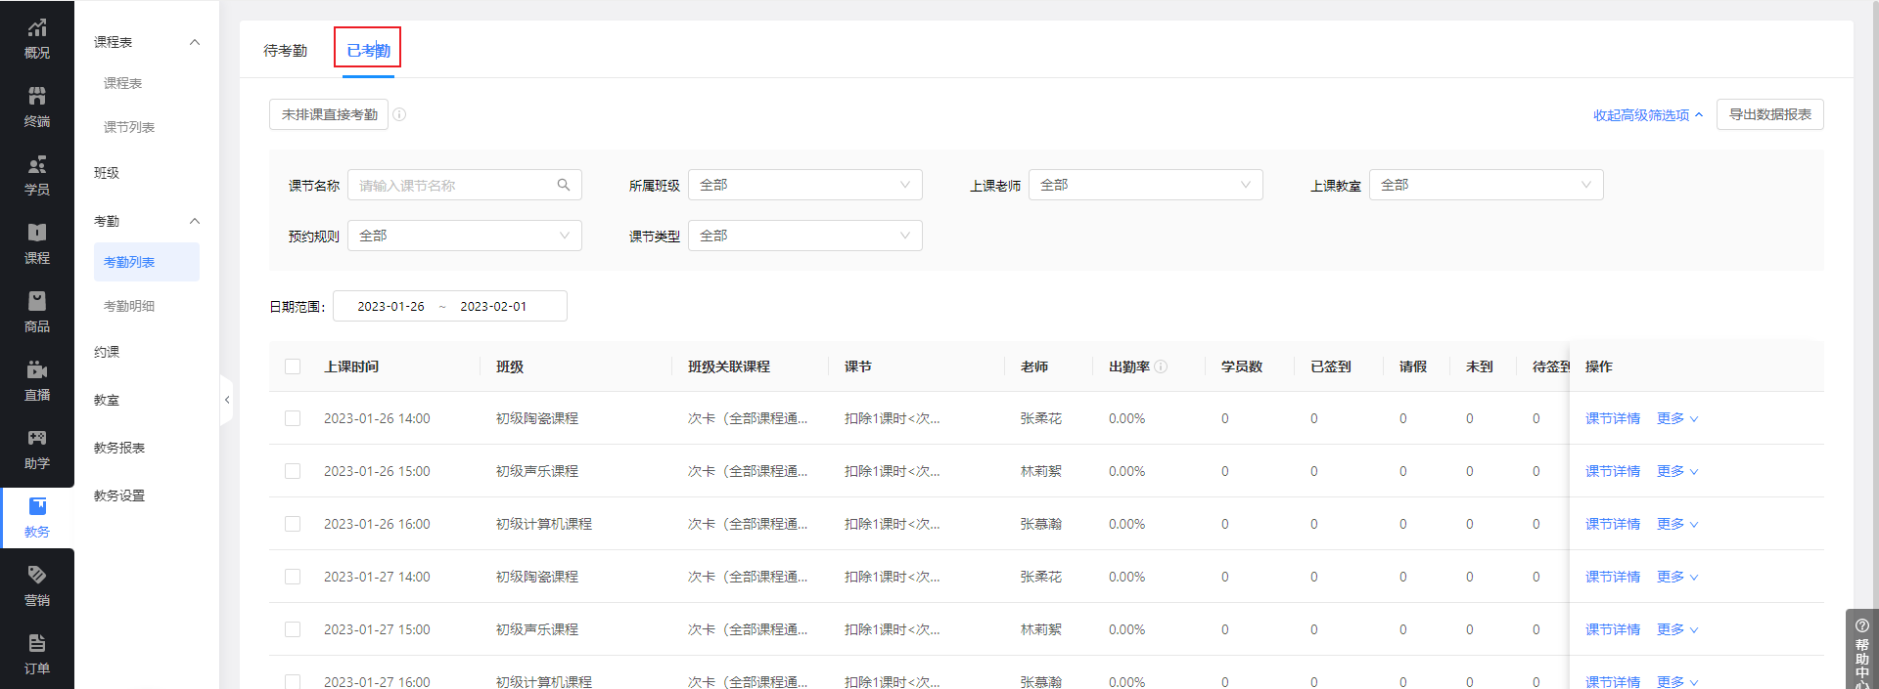Open 课节详情 for 2023-01-26 16:00 row
Image resolution: width=1879 pixels, height=689 pixels.
tap(1613, 524)
